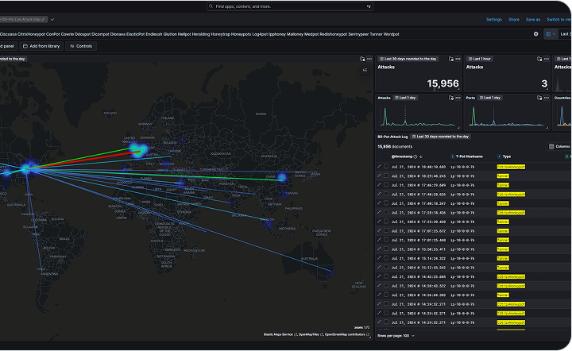The width and height of the screenshot is (572, 351).
Task: Click the Last 30 days badge on Attacks panel
Action: coord(408,59)
